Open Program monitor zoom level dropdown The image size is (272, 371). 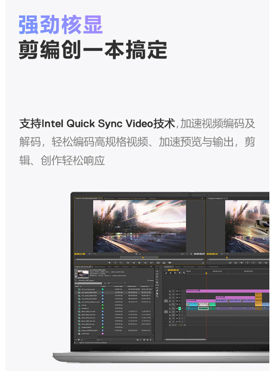(x=224, y=254)
